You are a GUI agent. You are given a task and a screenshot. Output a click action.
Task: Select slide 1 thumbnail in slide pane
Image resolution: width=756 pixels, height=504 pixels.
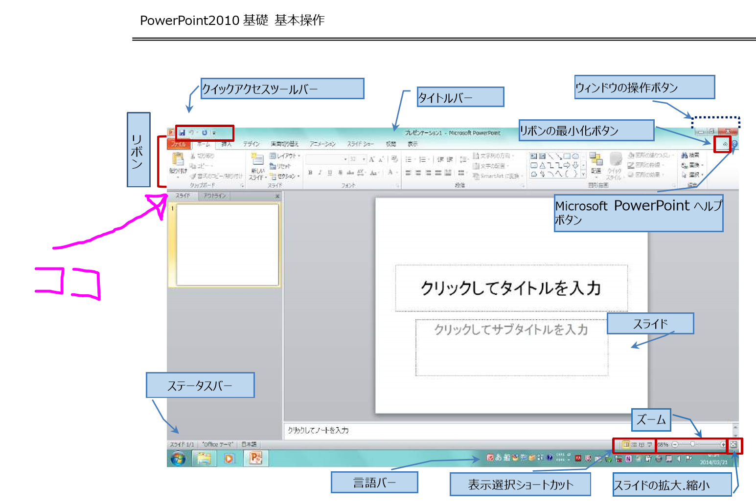[228, 244]
